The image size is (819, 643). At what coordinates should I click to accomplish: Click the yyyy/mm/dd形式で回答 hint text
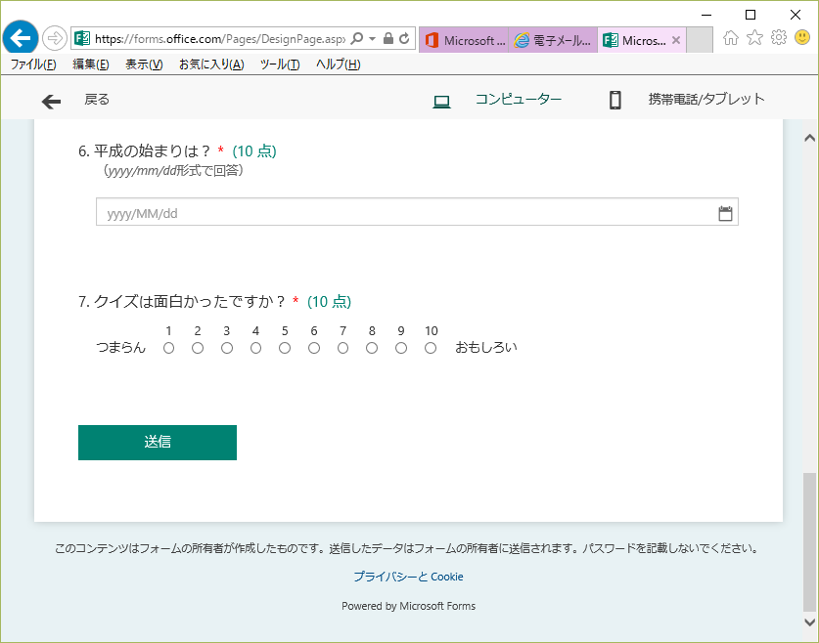pyautogui.click(x=173, y=171)
